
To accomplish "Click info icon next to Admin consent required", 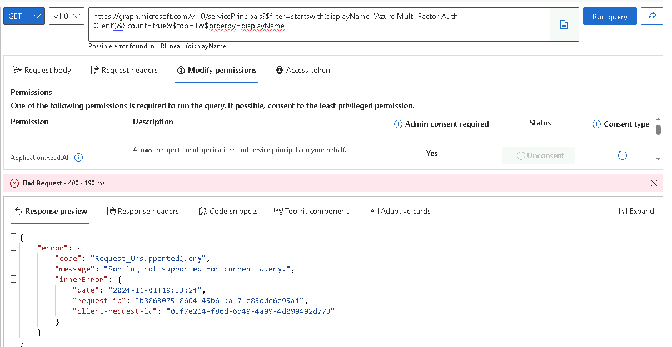I will tap(398, 124).
